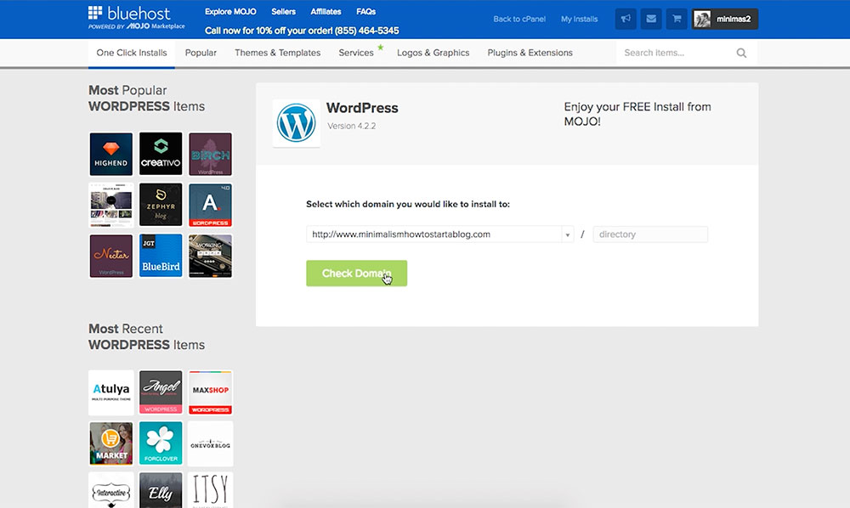
Task: Open the FAQs link
Action: tap(365, 11)
